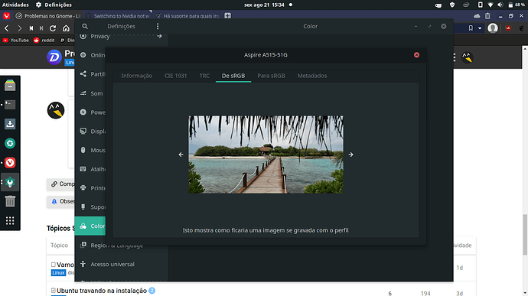Screen dimensions: 528x296
Task: Switch to the Para sRGB tab
Action: point(271,76)
